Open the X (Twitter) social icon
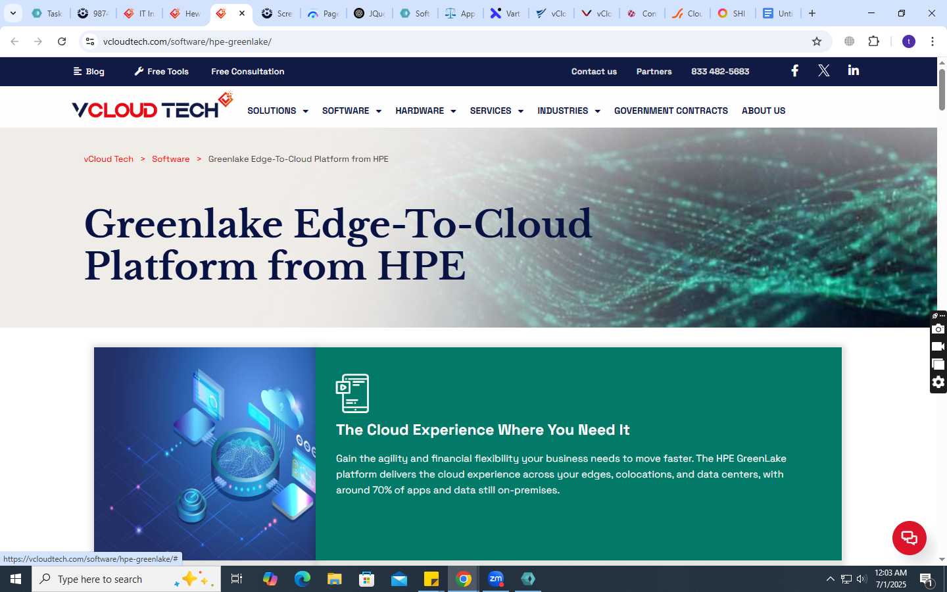The image size is (947, 592). [823, 70]
